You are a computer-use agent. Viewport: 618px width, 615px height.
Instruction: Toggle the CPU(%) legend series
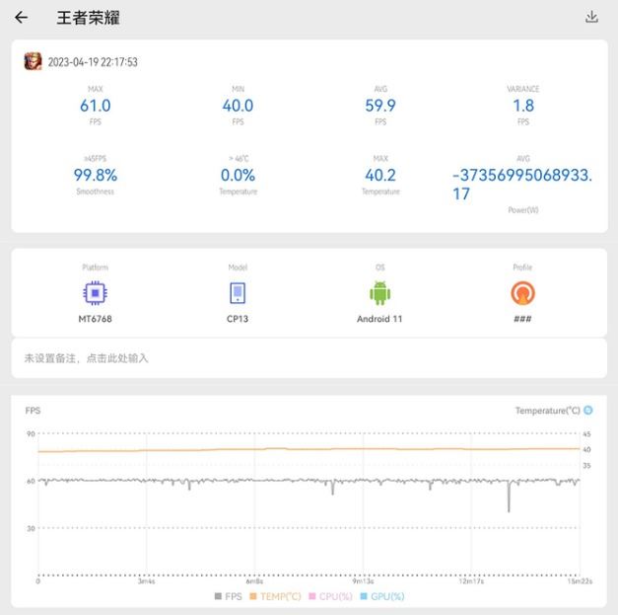point(330,596)
